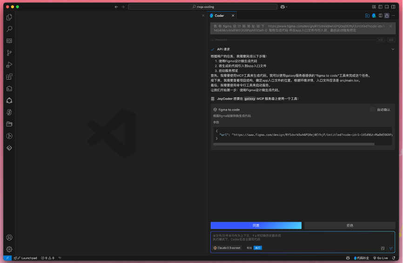Toggle the secondary sidebar layout icon
The width and height of the screenshot is (403, 263).
[x=393, y=7]
